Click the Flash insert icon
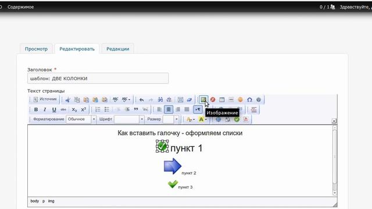 (x=213, y=100)
